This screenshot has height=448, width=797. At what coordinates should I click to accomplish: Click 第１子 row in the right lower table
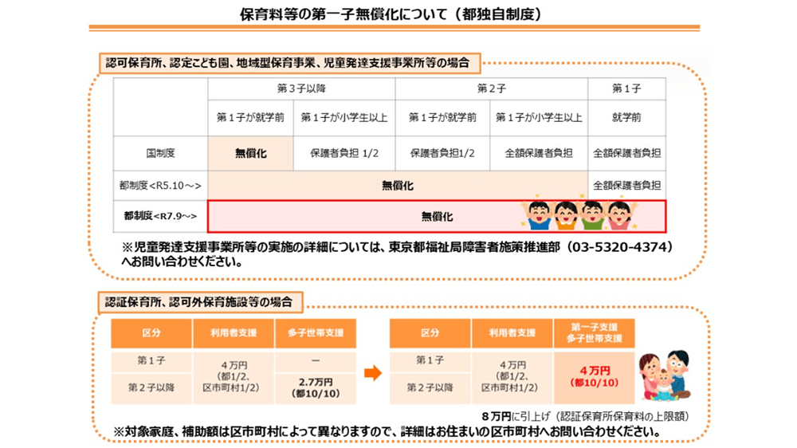(x=430, y=360)
